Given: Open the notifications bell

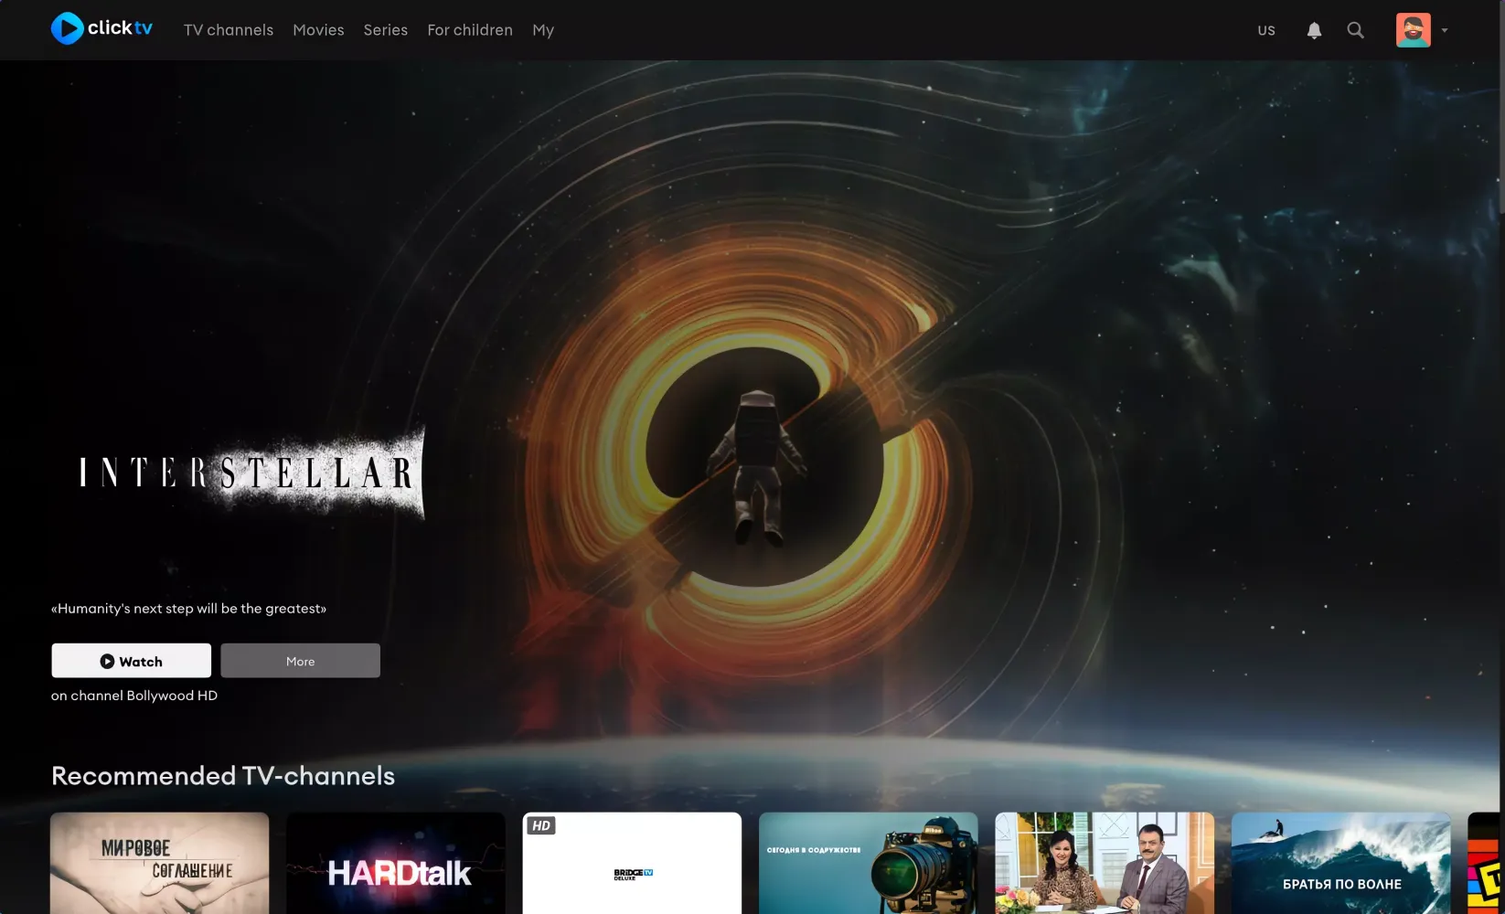Looking at the screenshot, I should click(x=1313, y=29).
